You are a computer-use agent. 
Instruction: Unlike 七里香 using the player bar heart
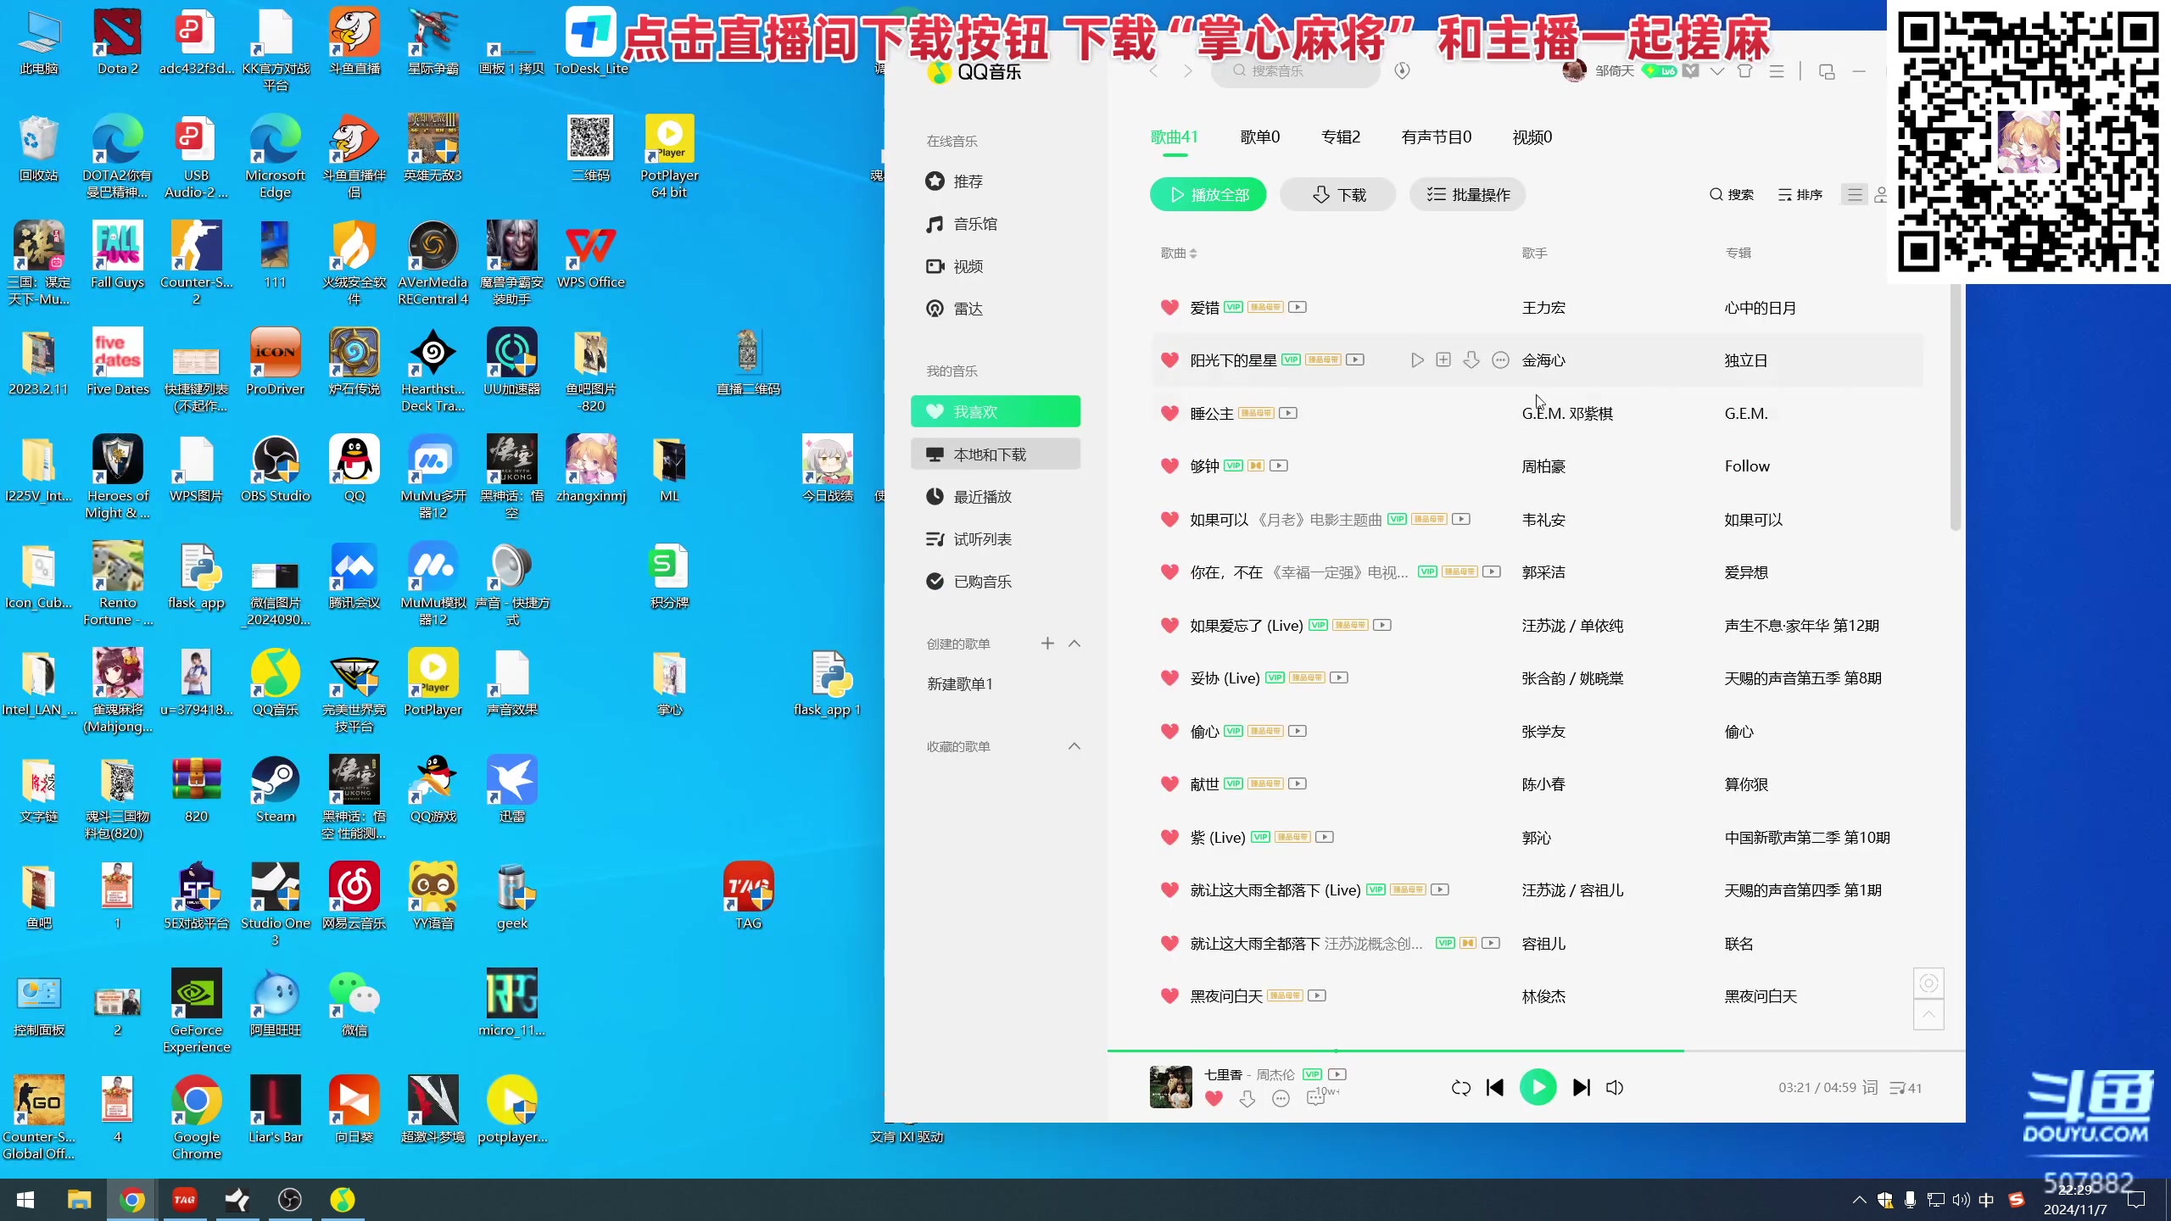click(1214, 1099)
